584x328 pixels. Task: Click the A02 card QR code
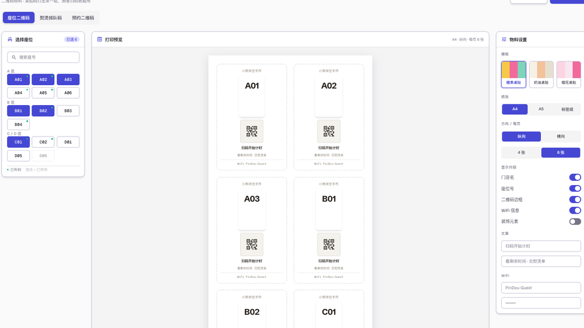click(329, 131)
